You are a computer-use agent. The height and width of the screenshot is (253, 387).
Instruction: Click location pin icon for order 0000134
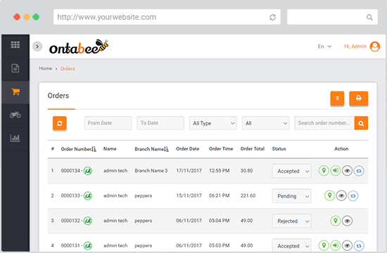324,171
